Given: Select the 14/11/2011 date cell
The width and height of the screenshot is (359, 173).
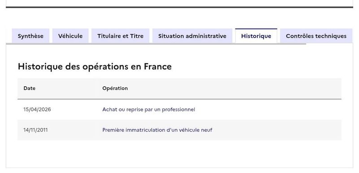Looking at the screenshot, I should tap(35, 130).
